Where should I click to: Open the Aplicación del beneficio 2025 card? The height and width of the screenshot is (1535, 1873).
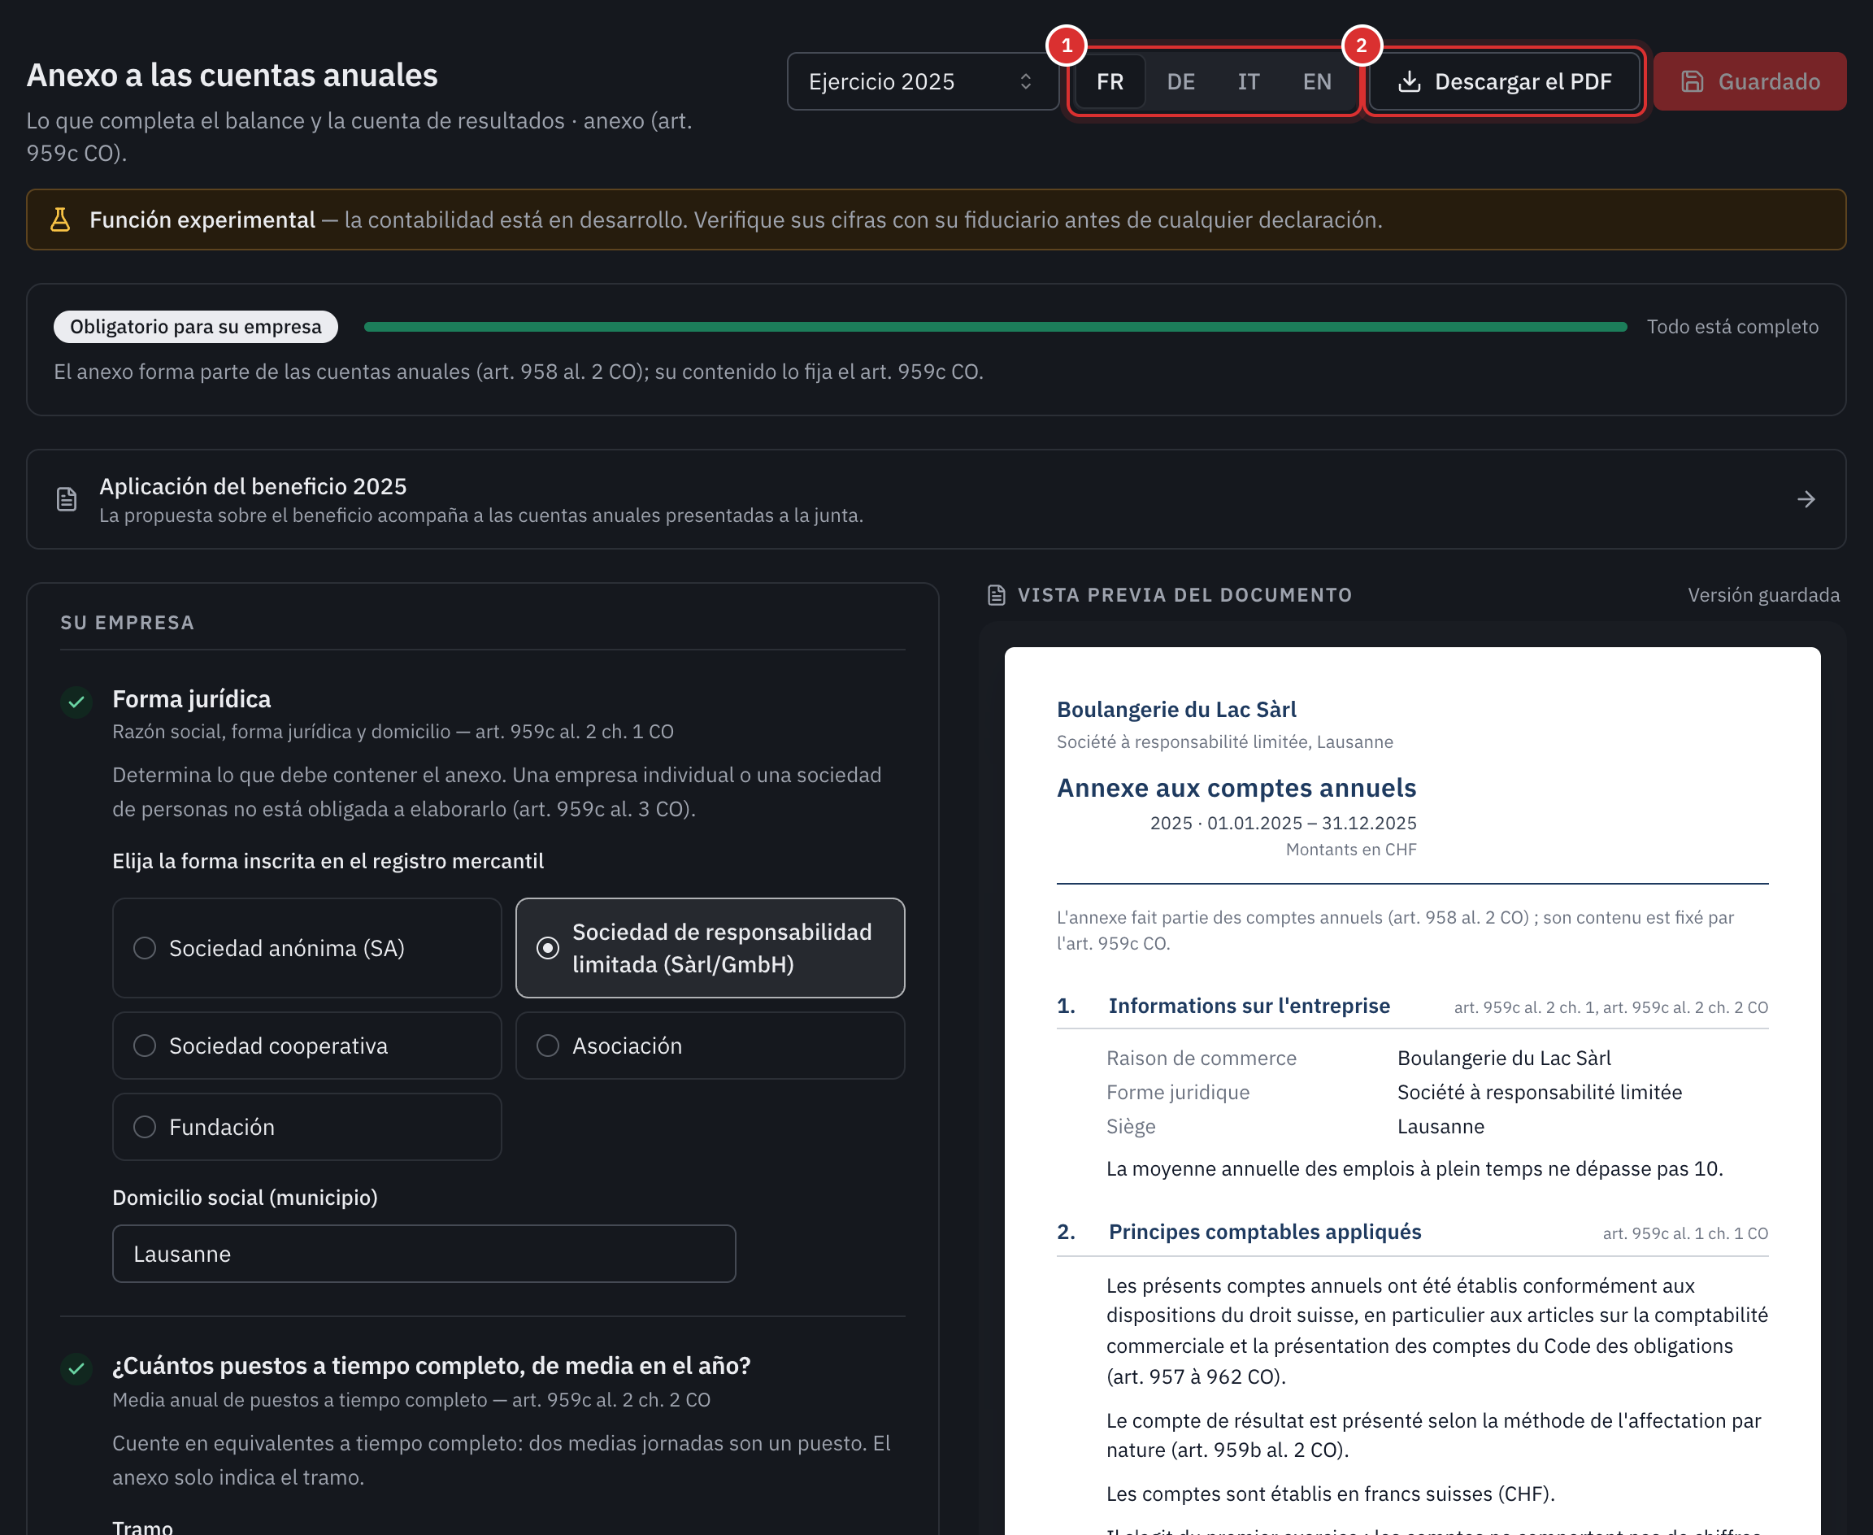coord(936,499)
